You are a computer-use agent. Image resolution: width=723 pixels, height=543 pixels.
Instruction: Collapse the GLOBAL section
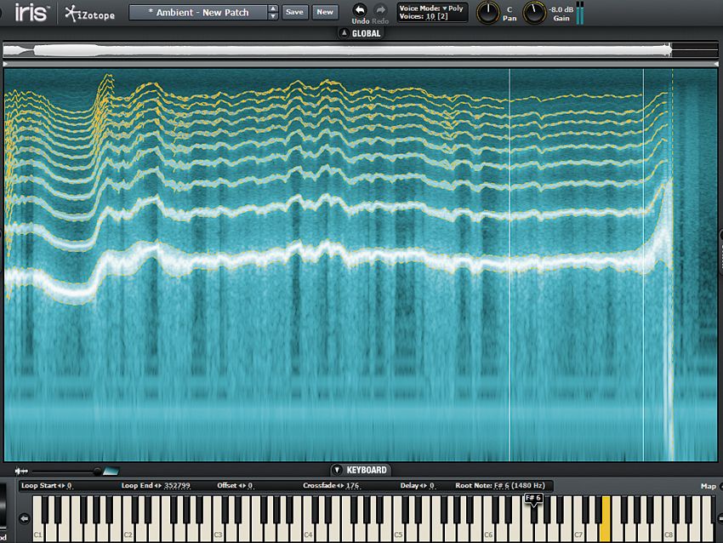click(344, 33)
